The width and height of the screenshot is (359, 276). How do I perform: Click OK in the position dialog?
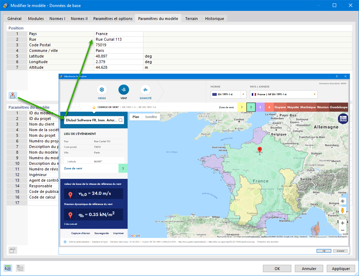coord(324,251)
